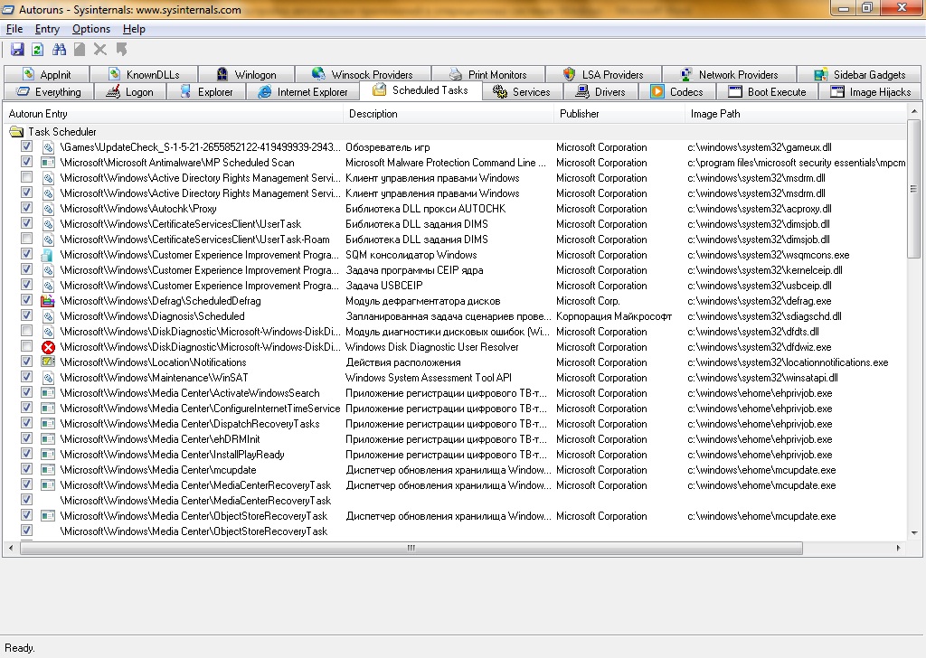
Task: Switch to the Drivers tab
Action: [x=600, y=91]
